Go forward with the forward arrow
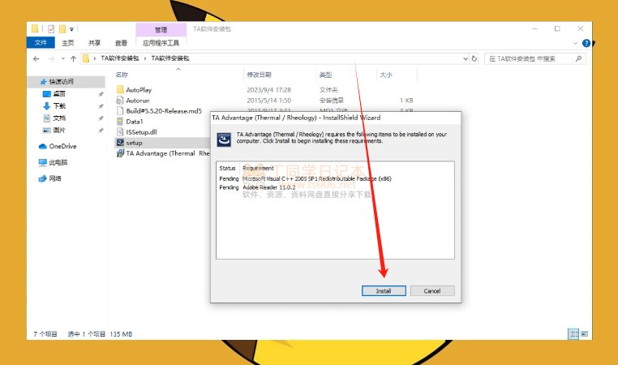Image resolution: width=618 pixels, height=365 pixels. pyautogui.click(x=51, y=58)
